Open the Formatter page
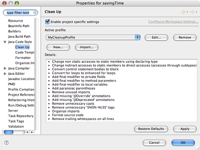This screenshot has width=200, height=150. [x=23, y=58]
